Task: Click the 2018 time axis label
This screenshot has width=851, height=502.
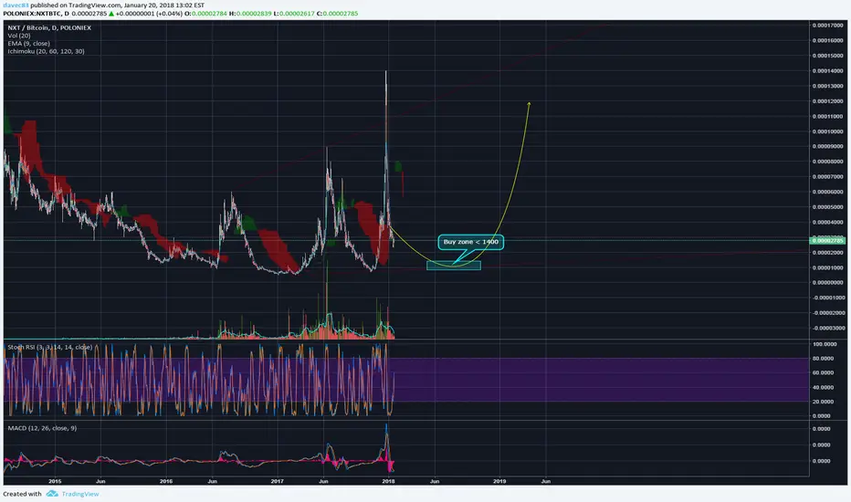Action: 388,481
